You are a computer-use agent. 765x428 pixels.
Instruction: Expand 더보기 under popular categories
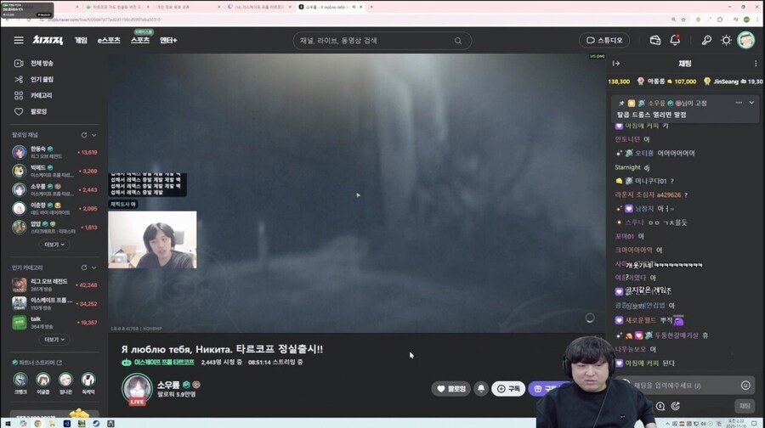(x=54, y=340)
